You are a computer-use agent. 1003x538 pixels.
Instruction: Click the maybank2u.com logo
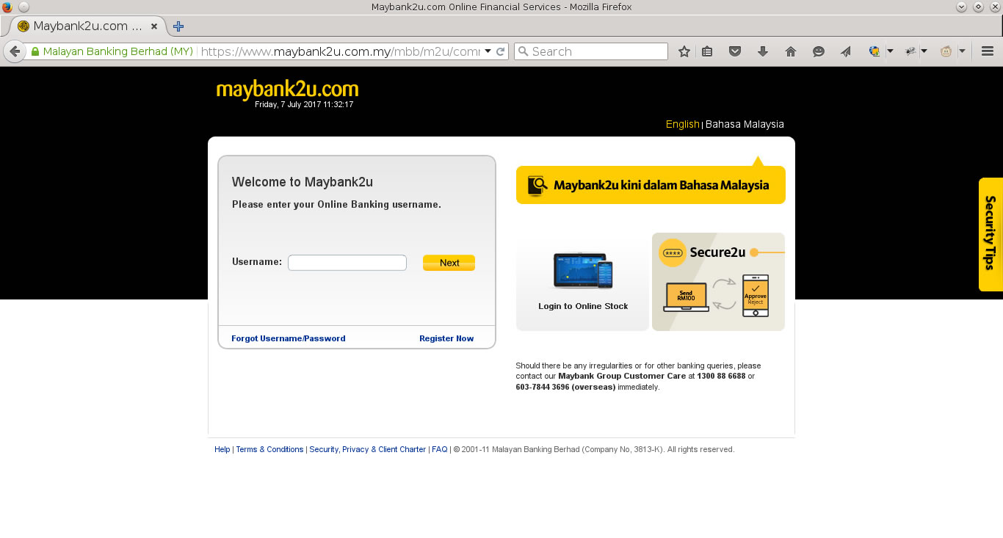[x=287, y=90]
